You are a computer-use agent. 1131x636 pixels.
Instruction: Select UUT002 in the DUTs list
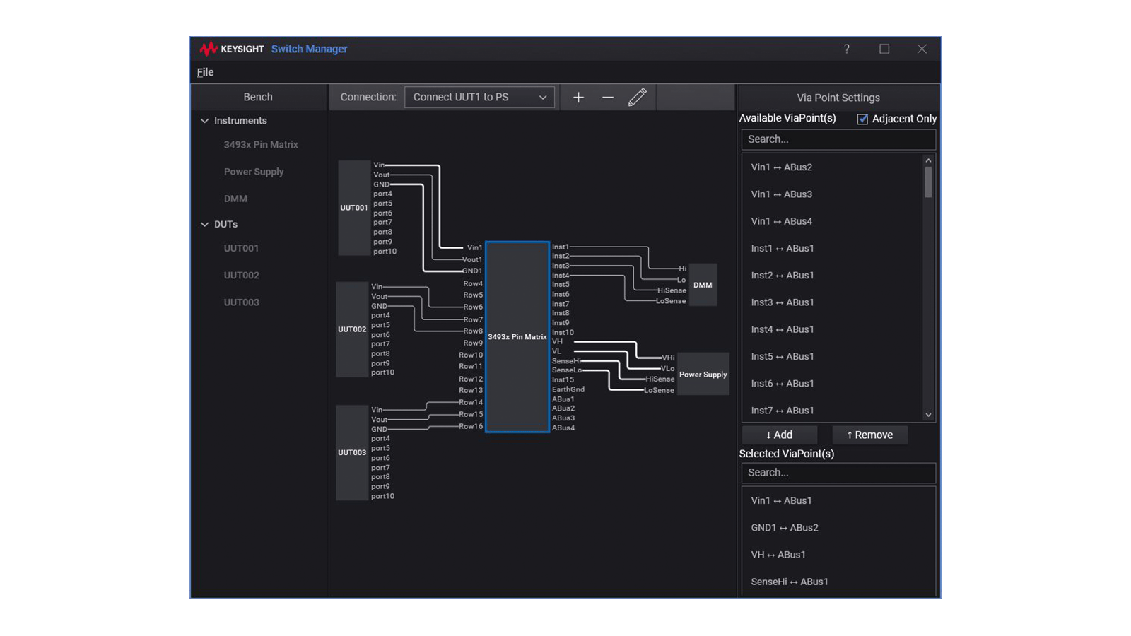(241, 275)
